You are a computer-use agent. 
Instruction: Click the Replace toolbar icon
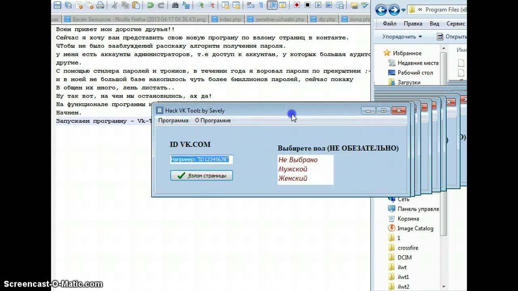coord(186,5)
